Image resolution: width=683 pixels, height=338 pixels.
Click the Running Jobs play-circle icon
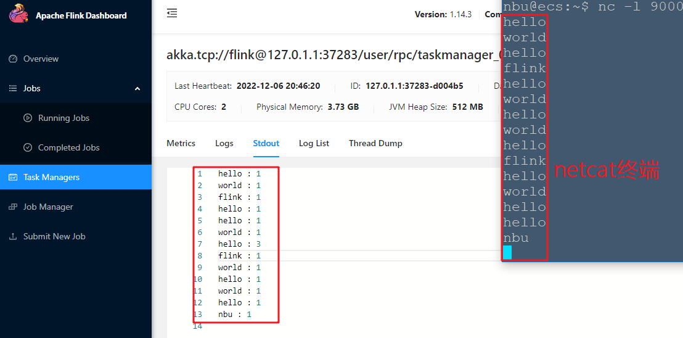[28, 118]
